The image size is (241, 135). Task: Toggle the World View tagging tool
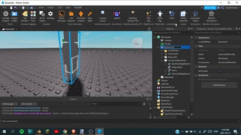(x=33, y=16)
